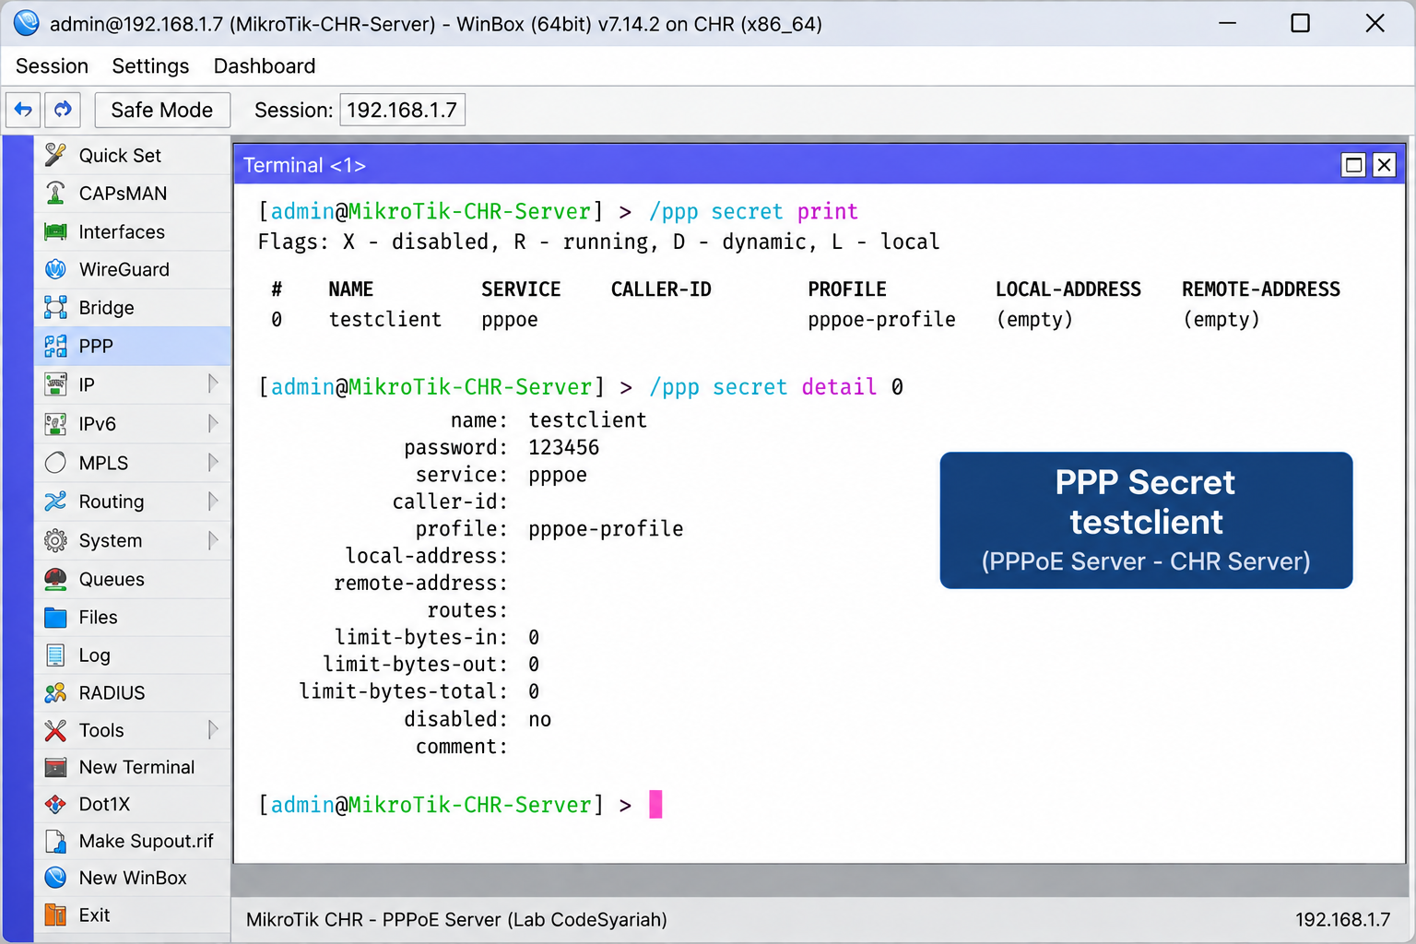Click the Make Supout.rif icon
Image resolution: width=1416 pixels, height=944 pixels.
[x=55, y=842]
